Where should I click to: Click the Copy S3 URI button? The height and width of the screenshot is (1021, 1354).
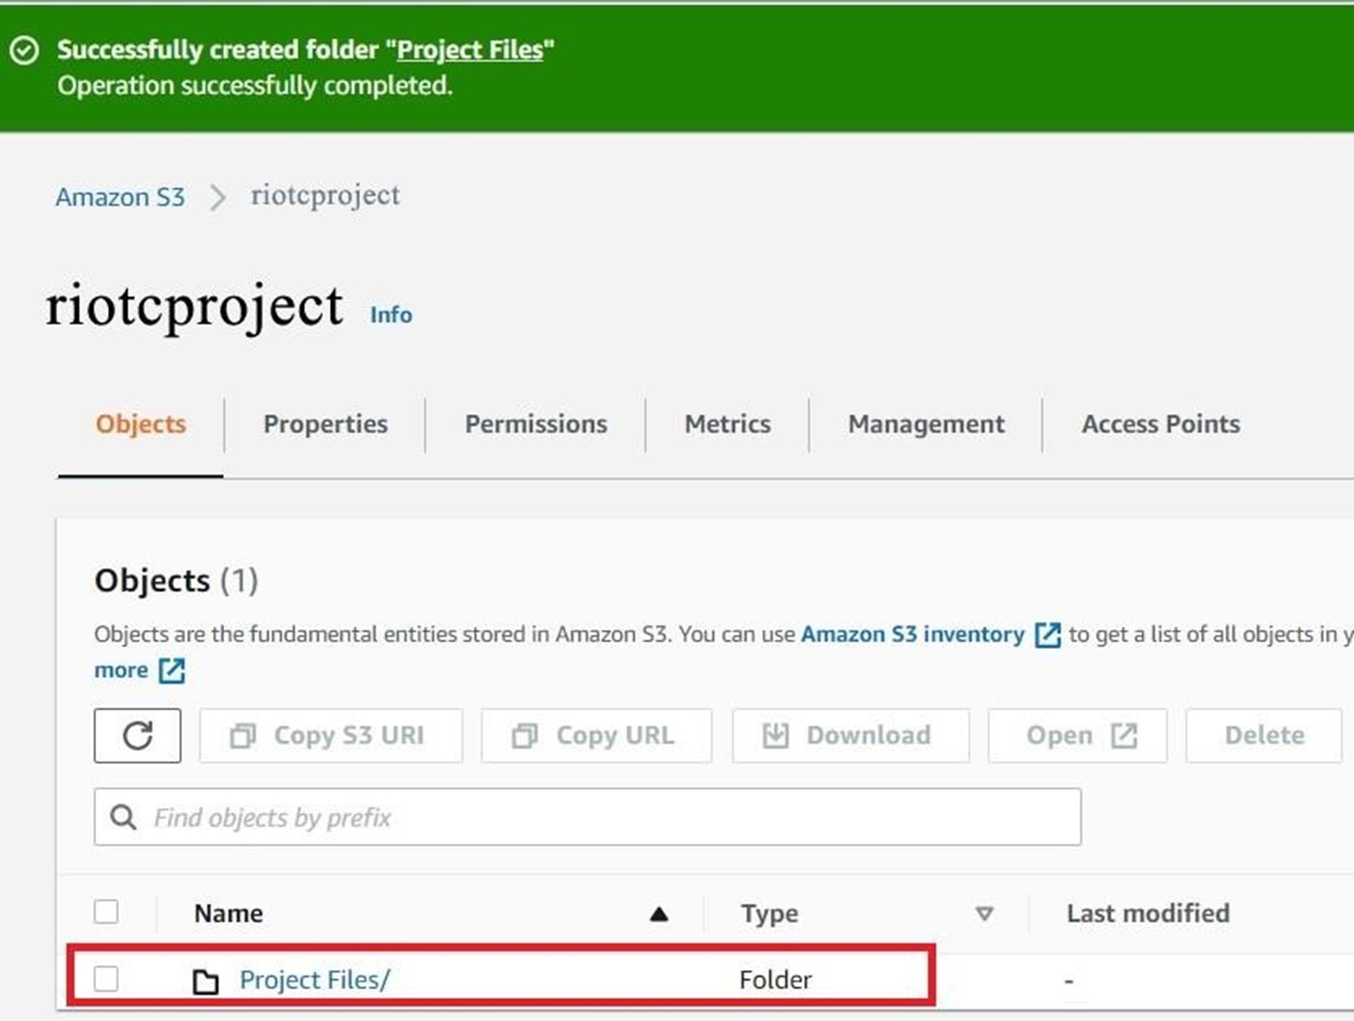(331, 735)
